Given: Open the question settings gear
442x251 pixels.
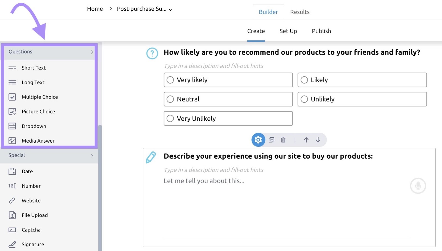Looking at the screenshot, I should tap(258, 140).
